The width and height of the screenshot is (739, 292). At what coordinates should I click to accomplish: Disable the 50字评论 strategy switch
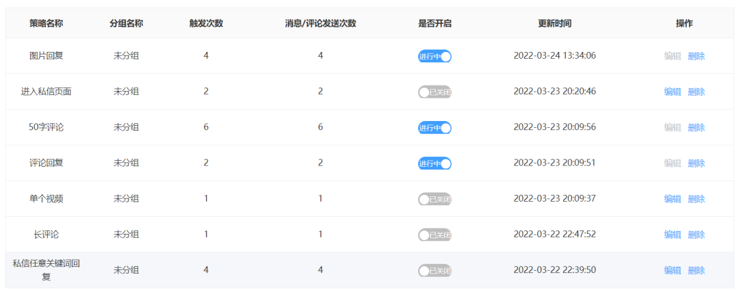click(435, 128)
